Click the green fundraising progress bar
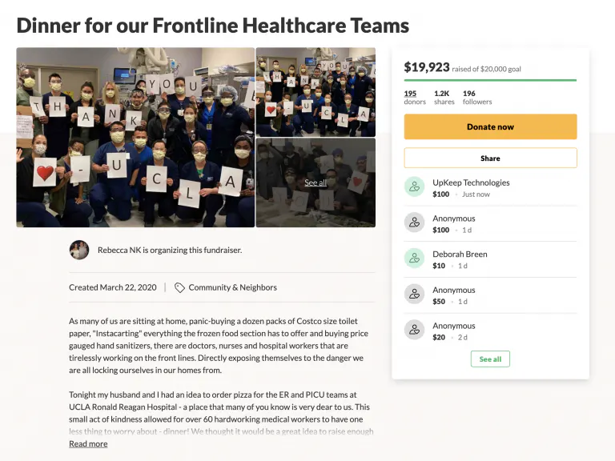 pos(490,80)
